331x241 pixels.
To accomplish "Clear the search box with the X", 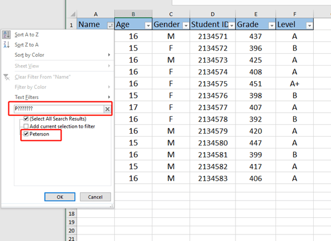I will coord(107,109).
